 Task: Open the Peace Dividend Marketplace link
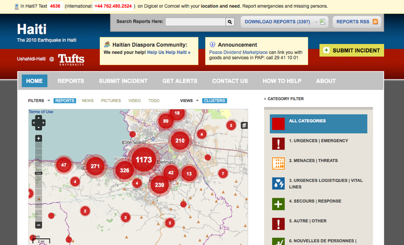coord(238,52)
